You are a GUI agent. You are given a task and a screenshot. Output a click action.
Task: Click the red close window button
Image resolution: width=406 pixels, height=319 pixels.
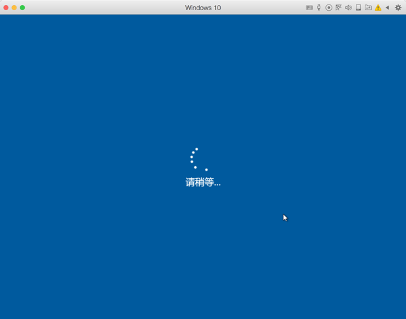[x=6, y=8]
